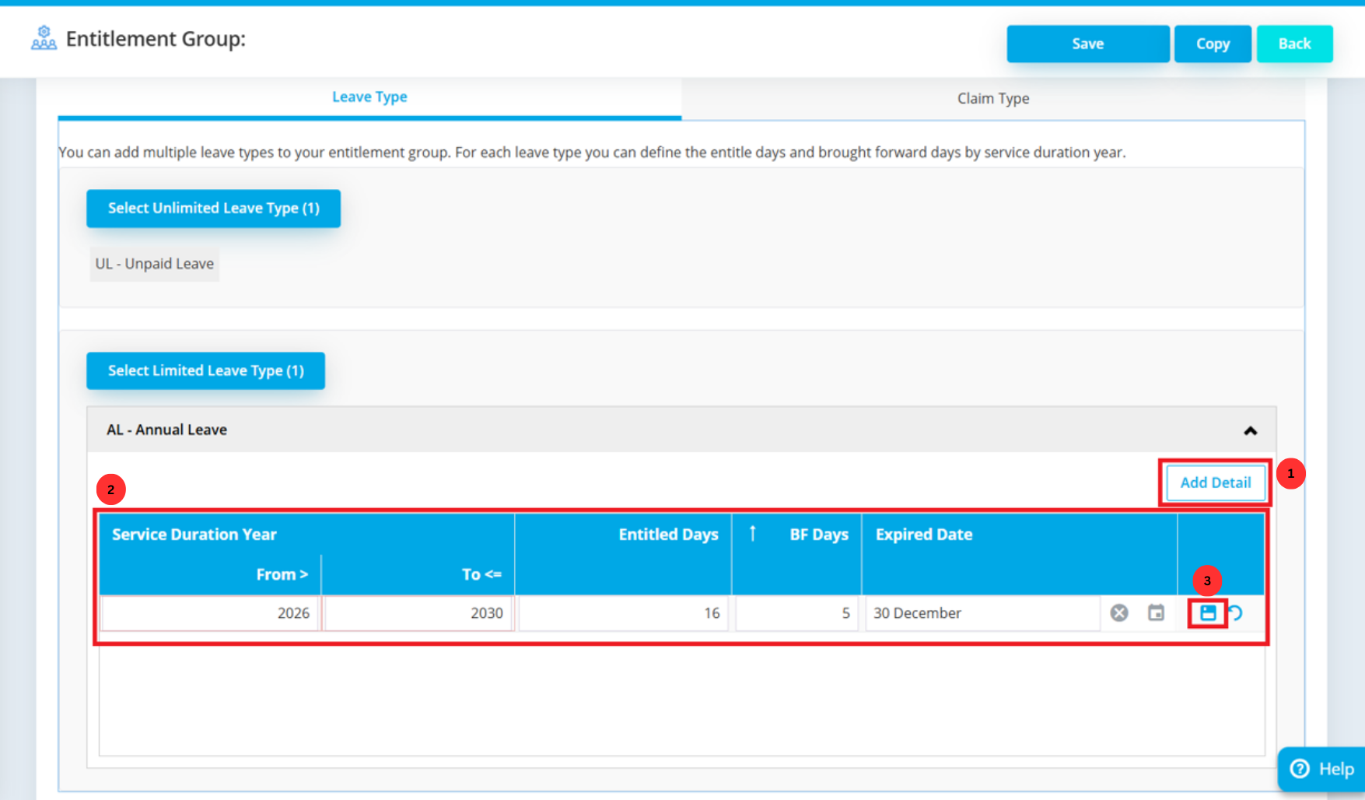This screenshot has width=1365, height=800.
Task: Switch to the Leave Type tab
Action: [369, 97]
